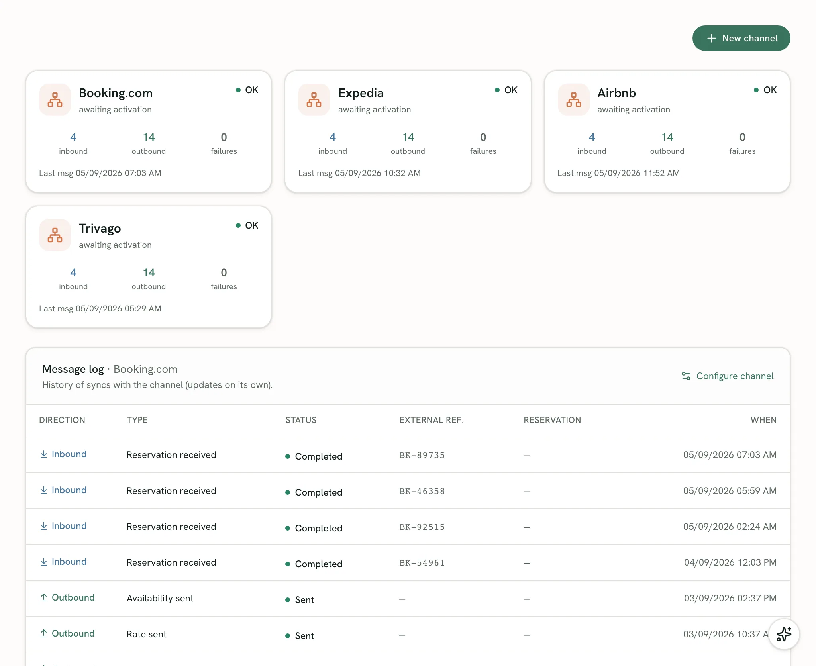Click the DIRECTION column header
Screen dimensions: 816x666
[62, 420]
